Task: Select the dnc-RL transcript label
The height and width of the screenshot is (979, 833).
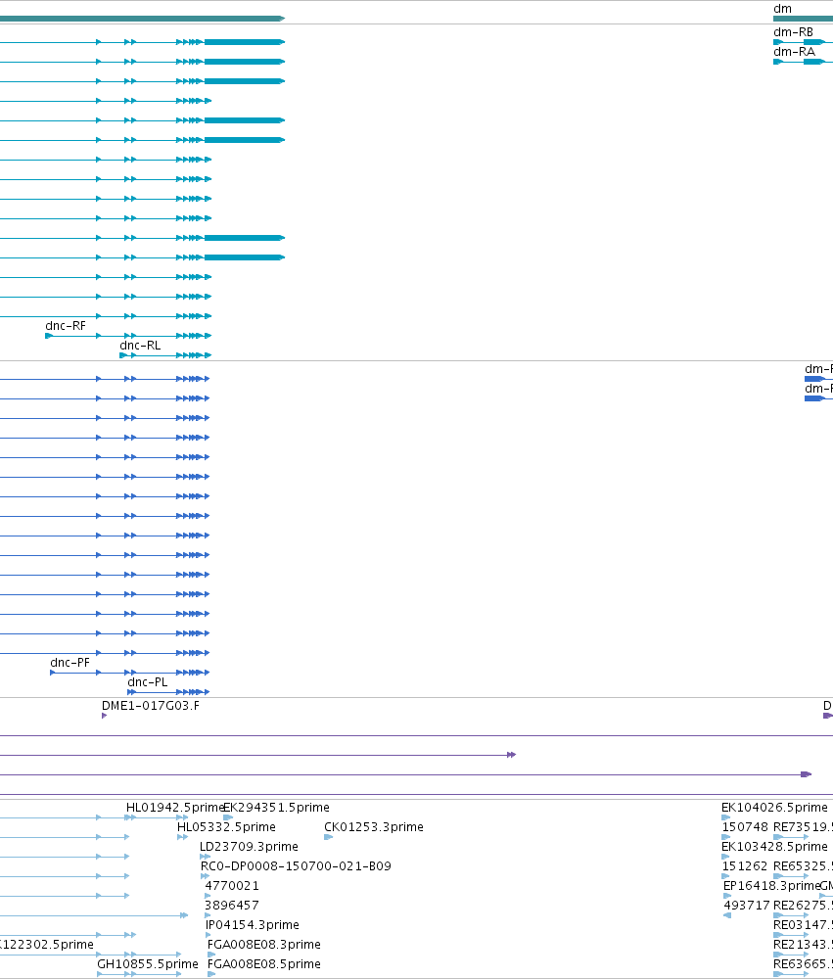Action: point(140,346)
